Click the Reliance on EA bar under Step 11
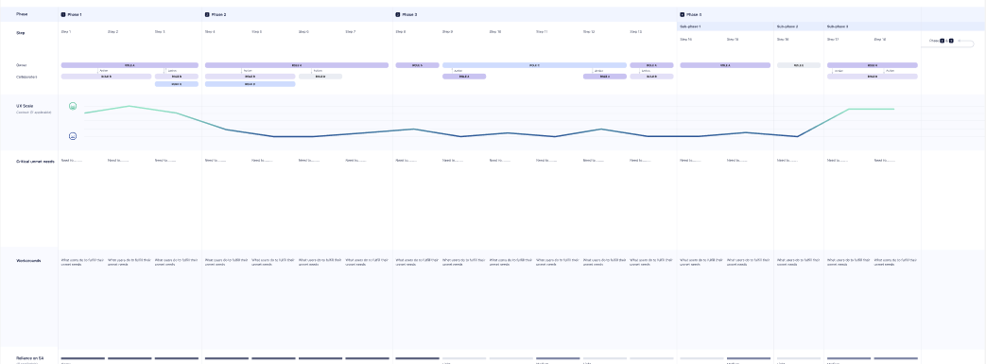 point(558,358)
